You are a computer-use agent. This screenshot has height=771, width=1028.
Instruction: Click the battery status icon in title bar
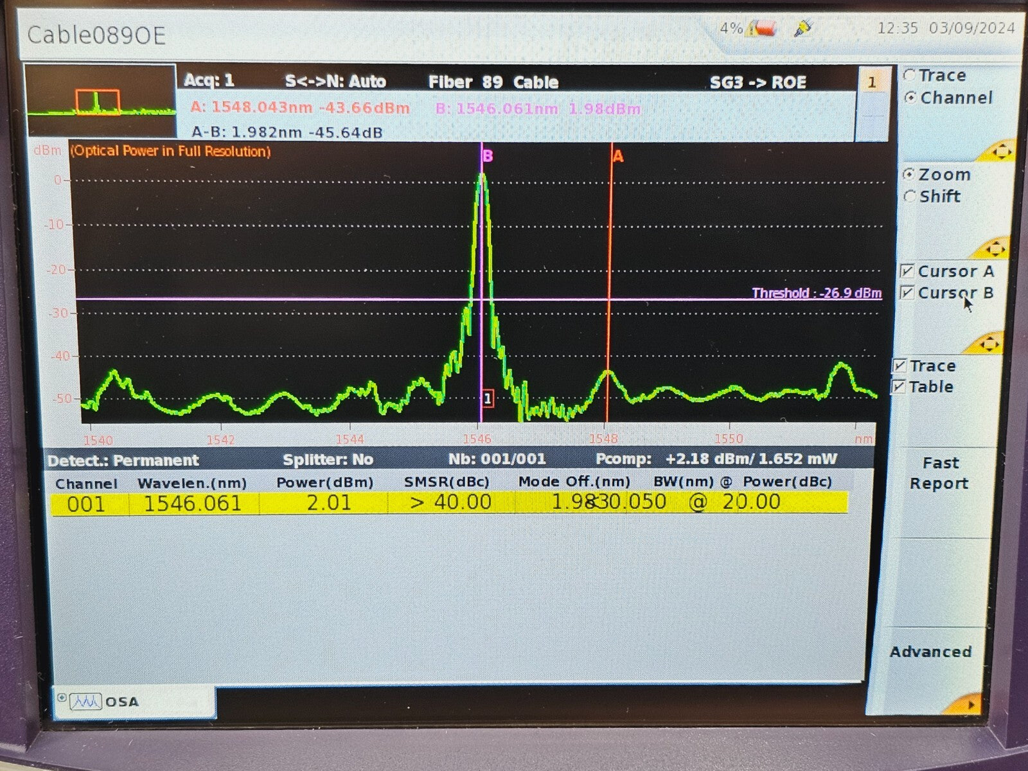[x=761, y=26]
